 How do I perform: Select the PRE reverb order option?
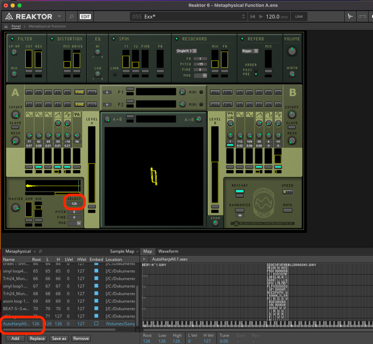[256, 74]
